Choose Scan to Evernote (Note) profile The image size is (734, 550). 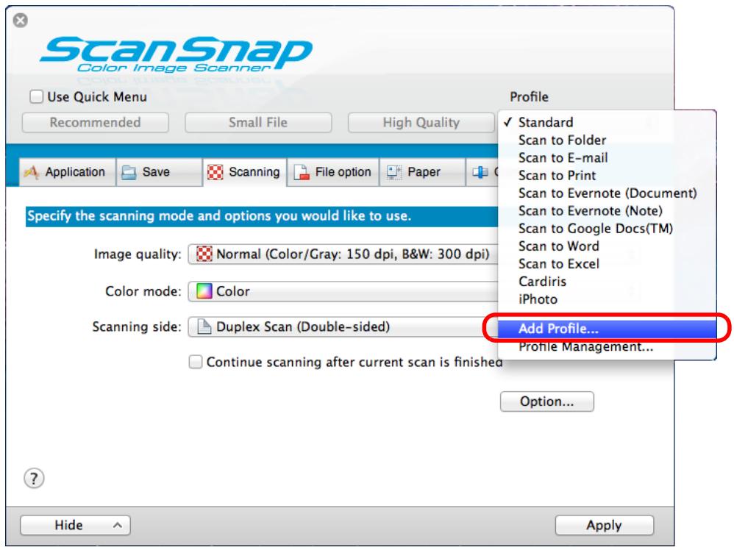click(607, 211)
